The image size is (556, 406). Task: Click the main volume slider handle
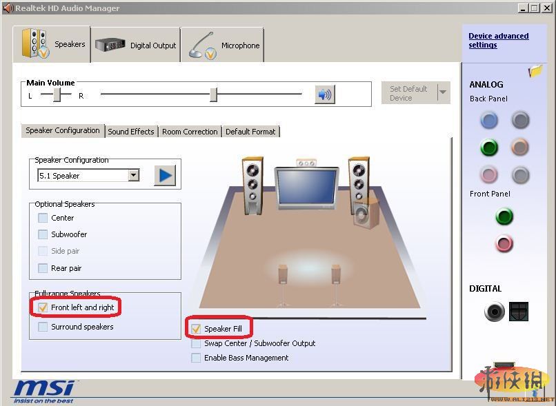point(213,94)
